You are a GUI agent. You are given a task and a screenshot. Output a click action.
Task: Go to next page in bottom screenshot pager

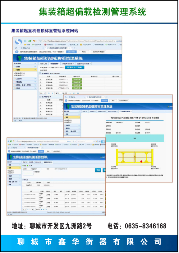coord(42,209)
